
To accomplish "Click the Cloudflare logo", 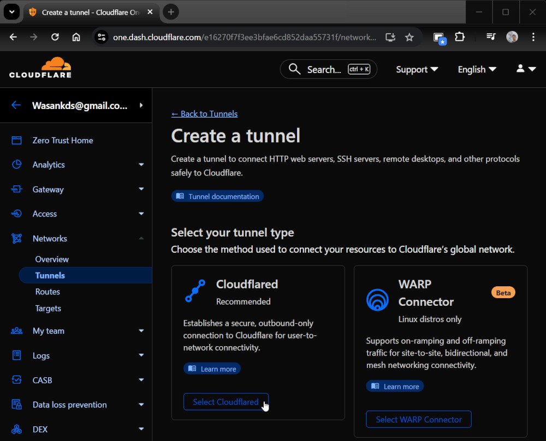I will tap(40, 68).
